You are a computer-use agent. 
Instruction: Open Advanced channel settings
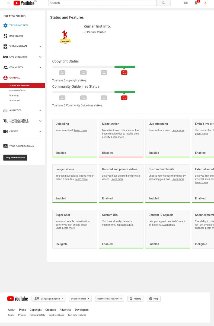pos(14,101)
